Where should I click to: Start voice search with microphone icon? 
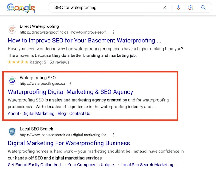[178, 7]
